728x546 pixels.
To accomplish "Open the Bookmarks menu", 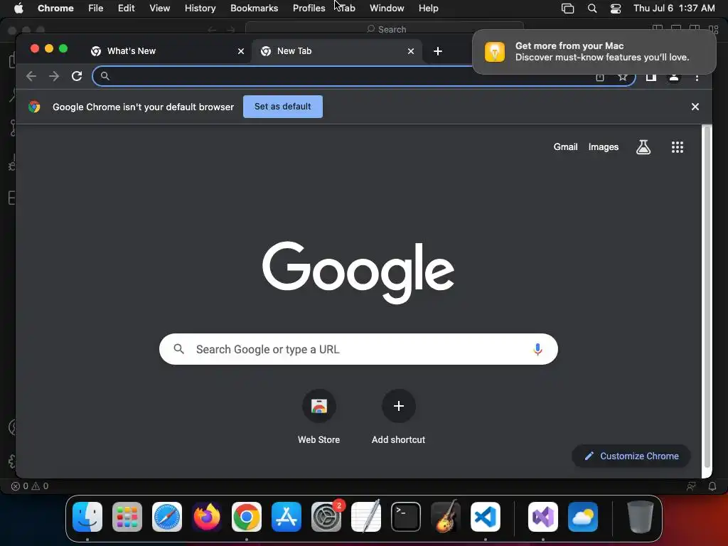I will 255,9.
